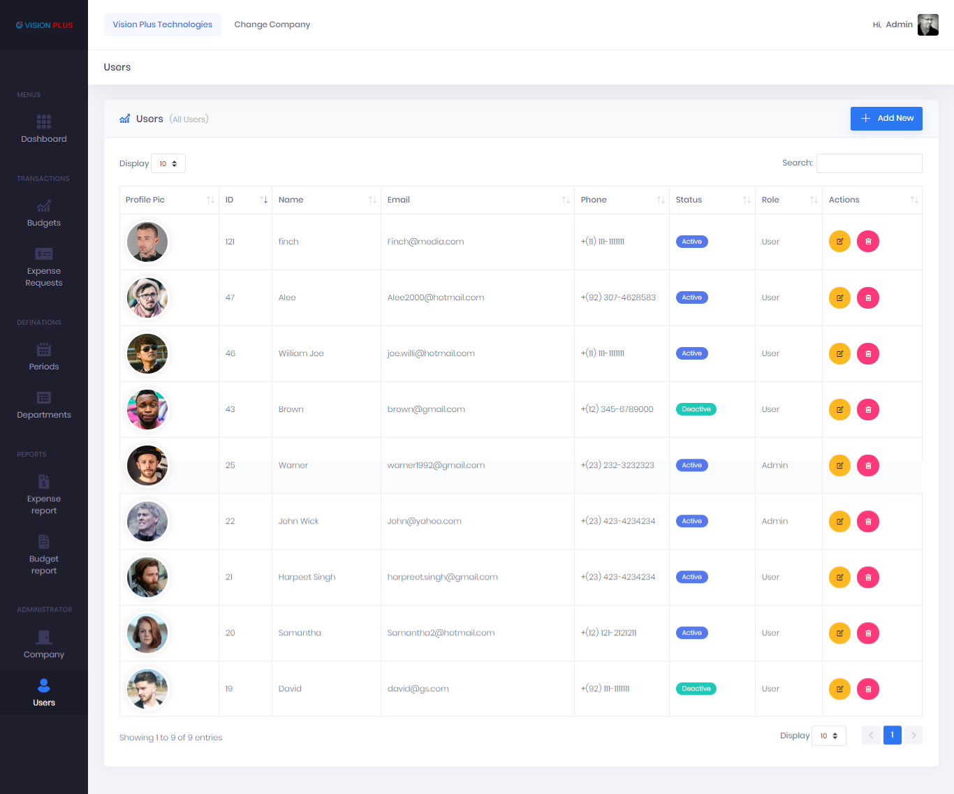Delete user David with trash icon

coord(868,689)
